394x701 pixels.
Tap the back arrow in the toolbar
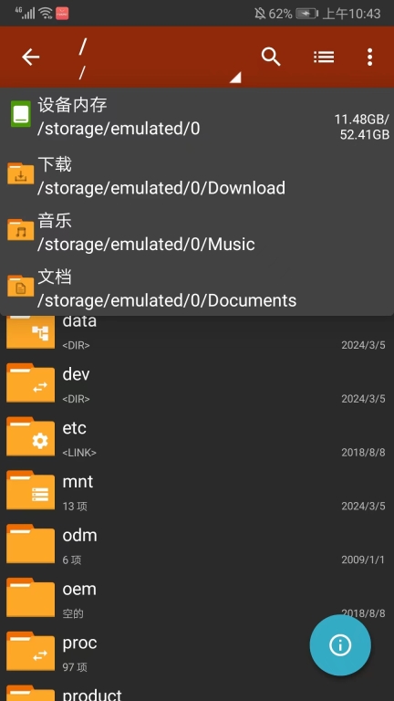point(31,58)
